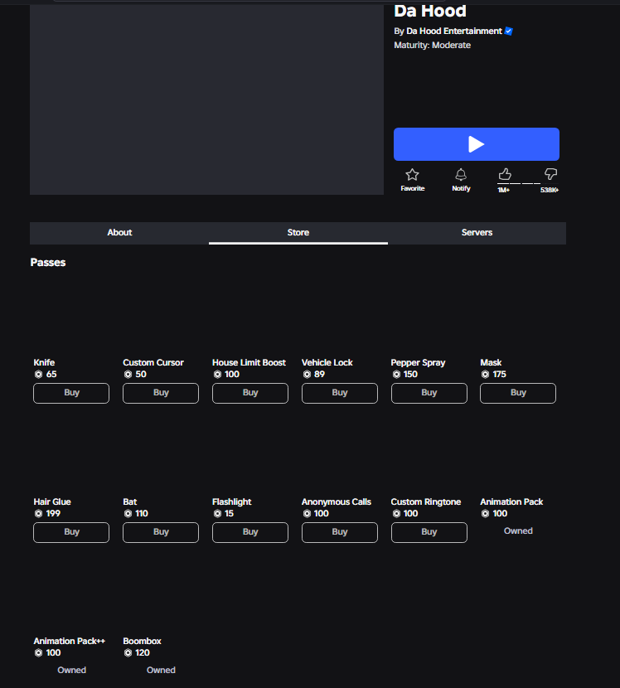The width and height of the screenshot is (620, 688).
Task: Click the Robux icon beside Vehicle Lock price 89
Action: (307, 375)
